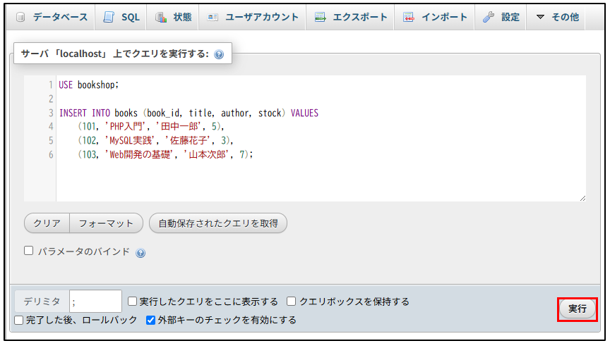The height and width of the screenshot is (348, 610).
Task: Uncheck 外部キーのチェックを有効にする
Action: click(150, 320)
